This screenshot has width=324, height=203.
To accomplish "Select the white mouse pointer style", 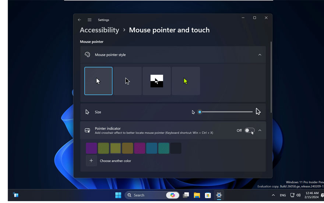I will click(98, 81).
